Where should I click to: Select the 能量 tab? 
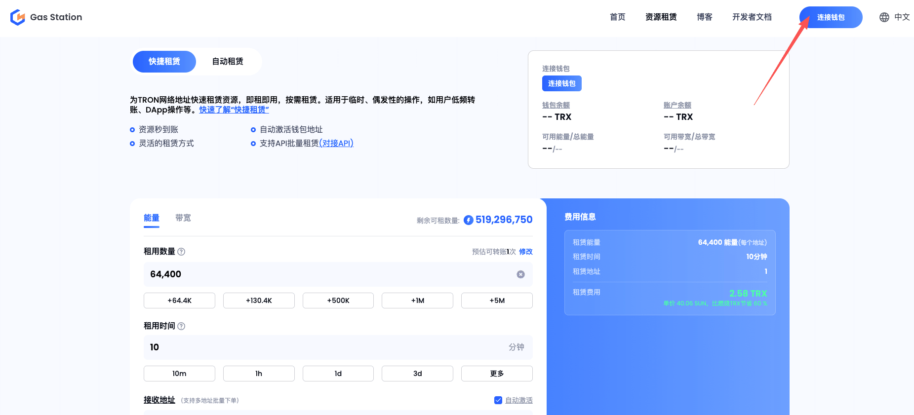152,218
